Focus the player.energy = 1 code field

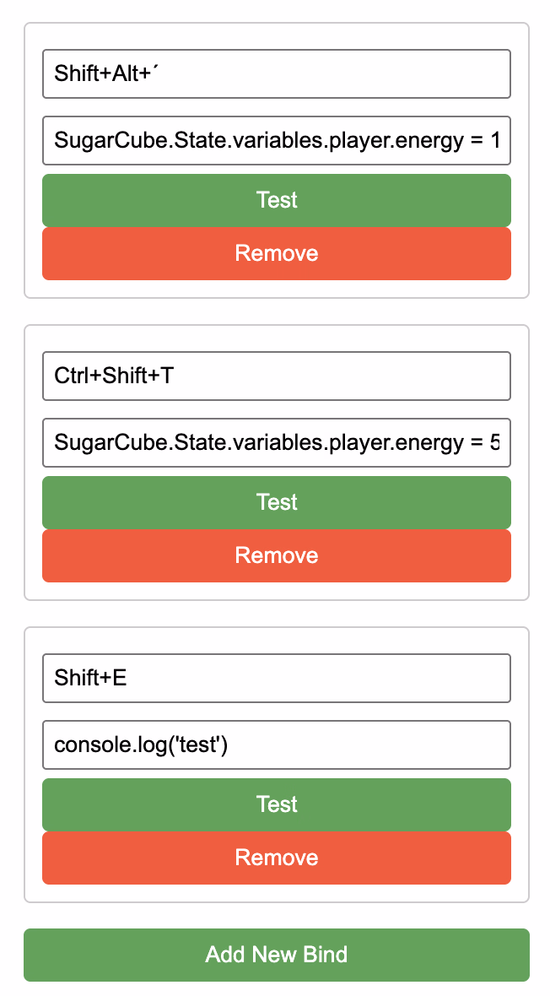click(277, 140)
